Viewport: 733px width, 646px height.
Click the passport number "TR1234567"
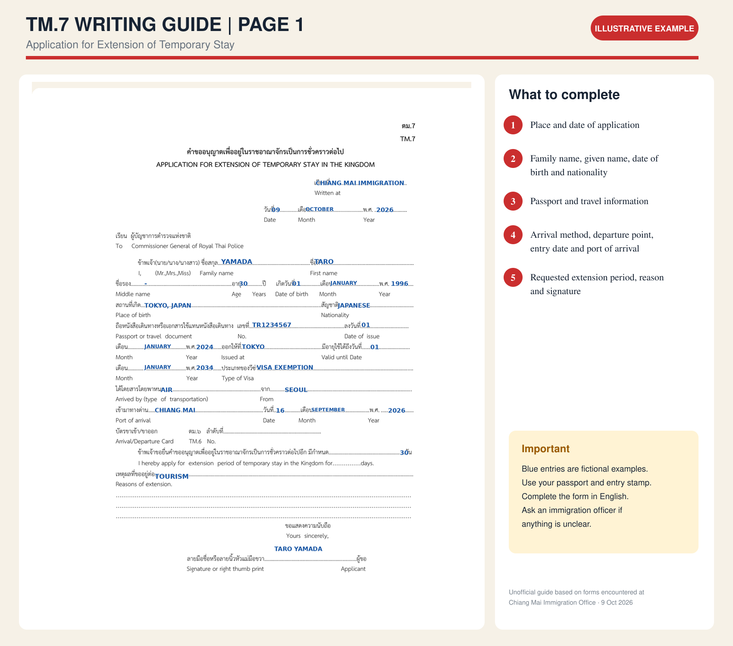click(x=272, y=325)
